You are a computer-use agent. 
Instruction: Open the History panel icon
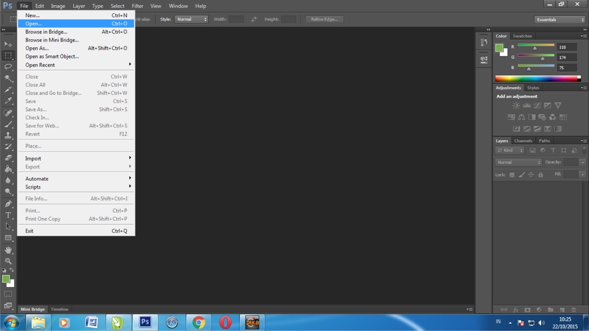pos(484,42)
